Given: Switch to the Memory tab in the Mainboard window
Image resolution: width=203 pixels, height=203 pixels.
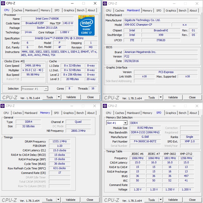Looking at the screenshot, I should coord(147,11).
